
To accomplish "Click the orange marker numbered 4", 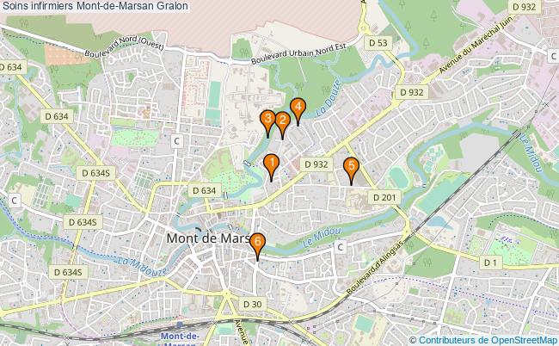I will [x=298, y=110].
